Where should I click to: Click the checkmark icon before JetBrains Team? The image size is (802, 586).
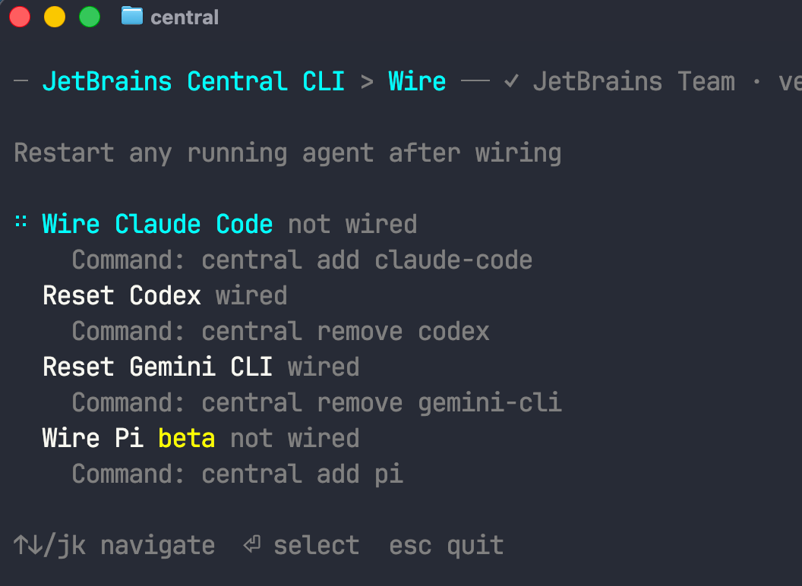pyautogui.click(x=511, y=80)
